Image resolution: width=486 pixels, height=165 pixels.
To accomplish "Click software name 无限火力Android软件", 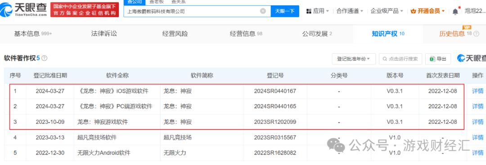I will [x=103, y=152].
